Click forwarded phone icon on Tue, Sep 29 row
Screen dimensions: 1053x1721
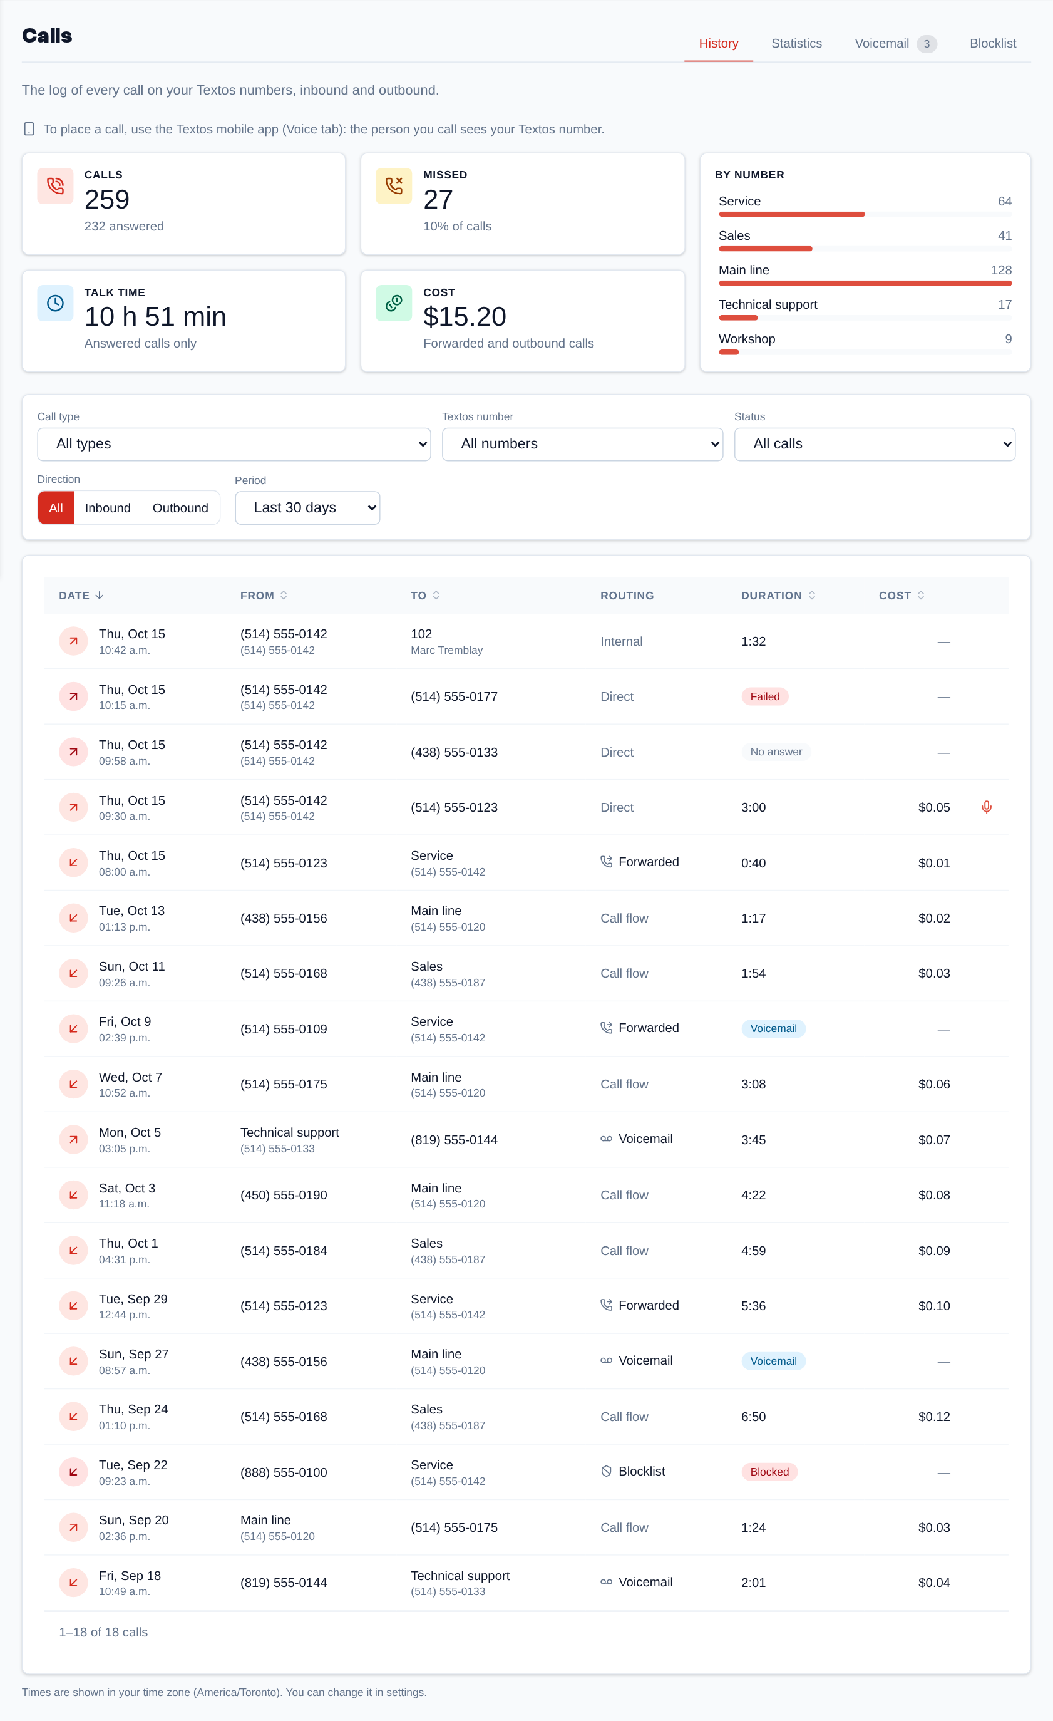[x=606, y=1305]
